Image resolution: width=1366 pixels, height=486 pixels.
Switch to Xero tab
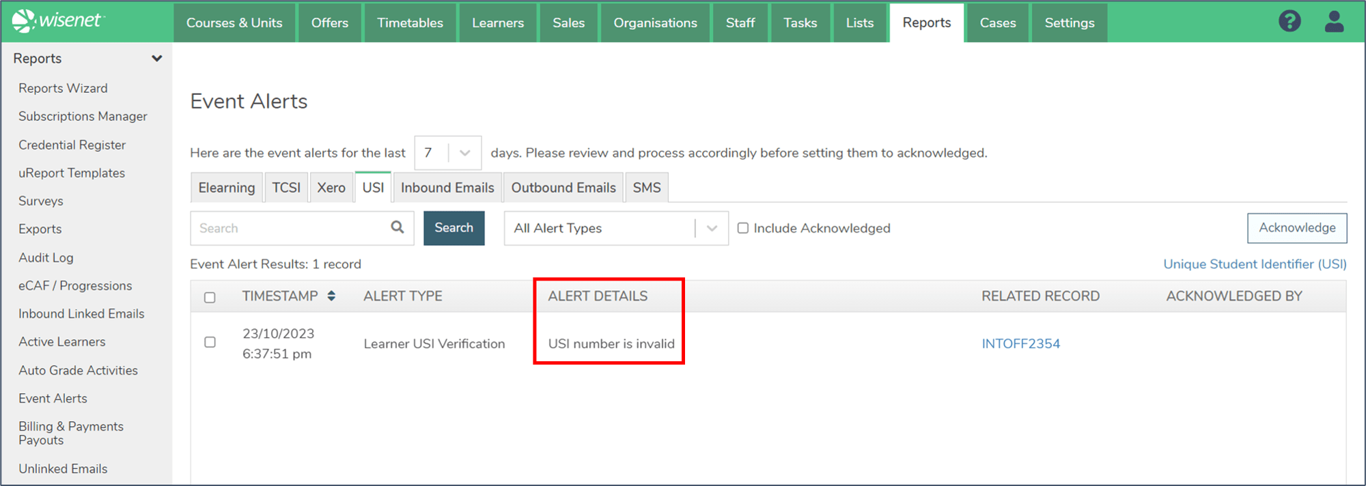331,188
